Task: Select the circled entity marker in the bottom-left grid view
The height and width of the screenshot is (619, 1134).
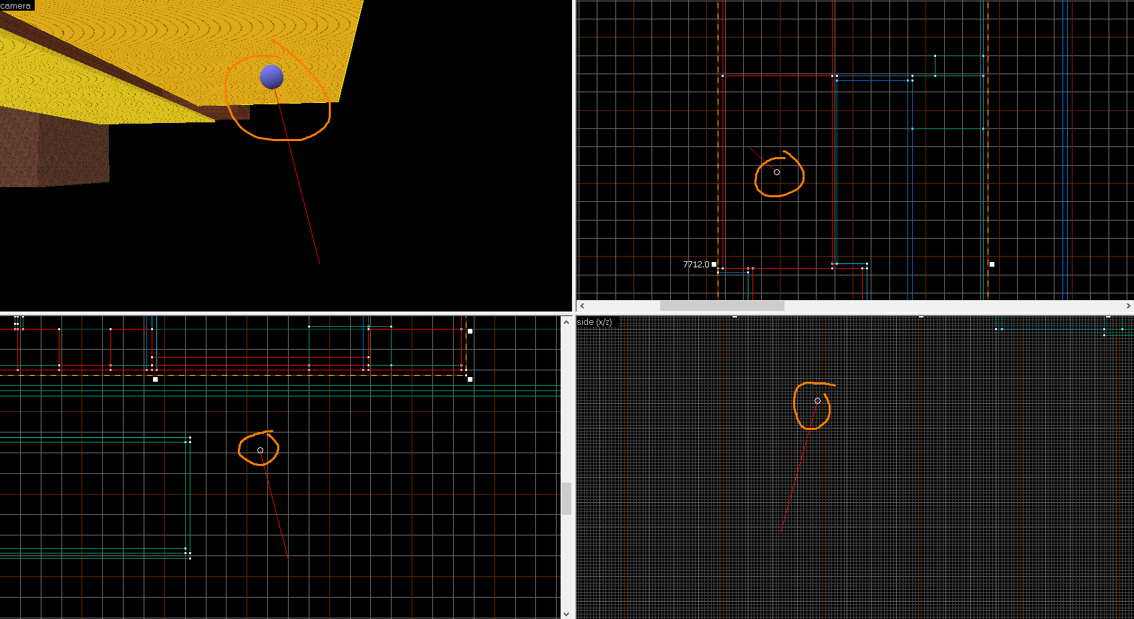Action: [x=260, y=451]
